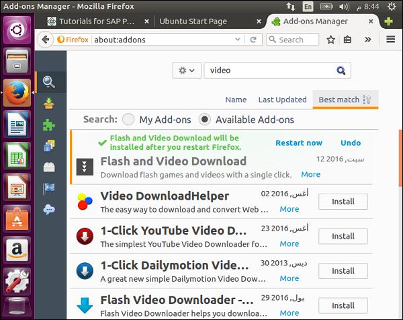Click the magnifier icon in add-on search box
This screenshot has width=403, height=320.
[341, 70]
